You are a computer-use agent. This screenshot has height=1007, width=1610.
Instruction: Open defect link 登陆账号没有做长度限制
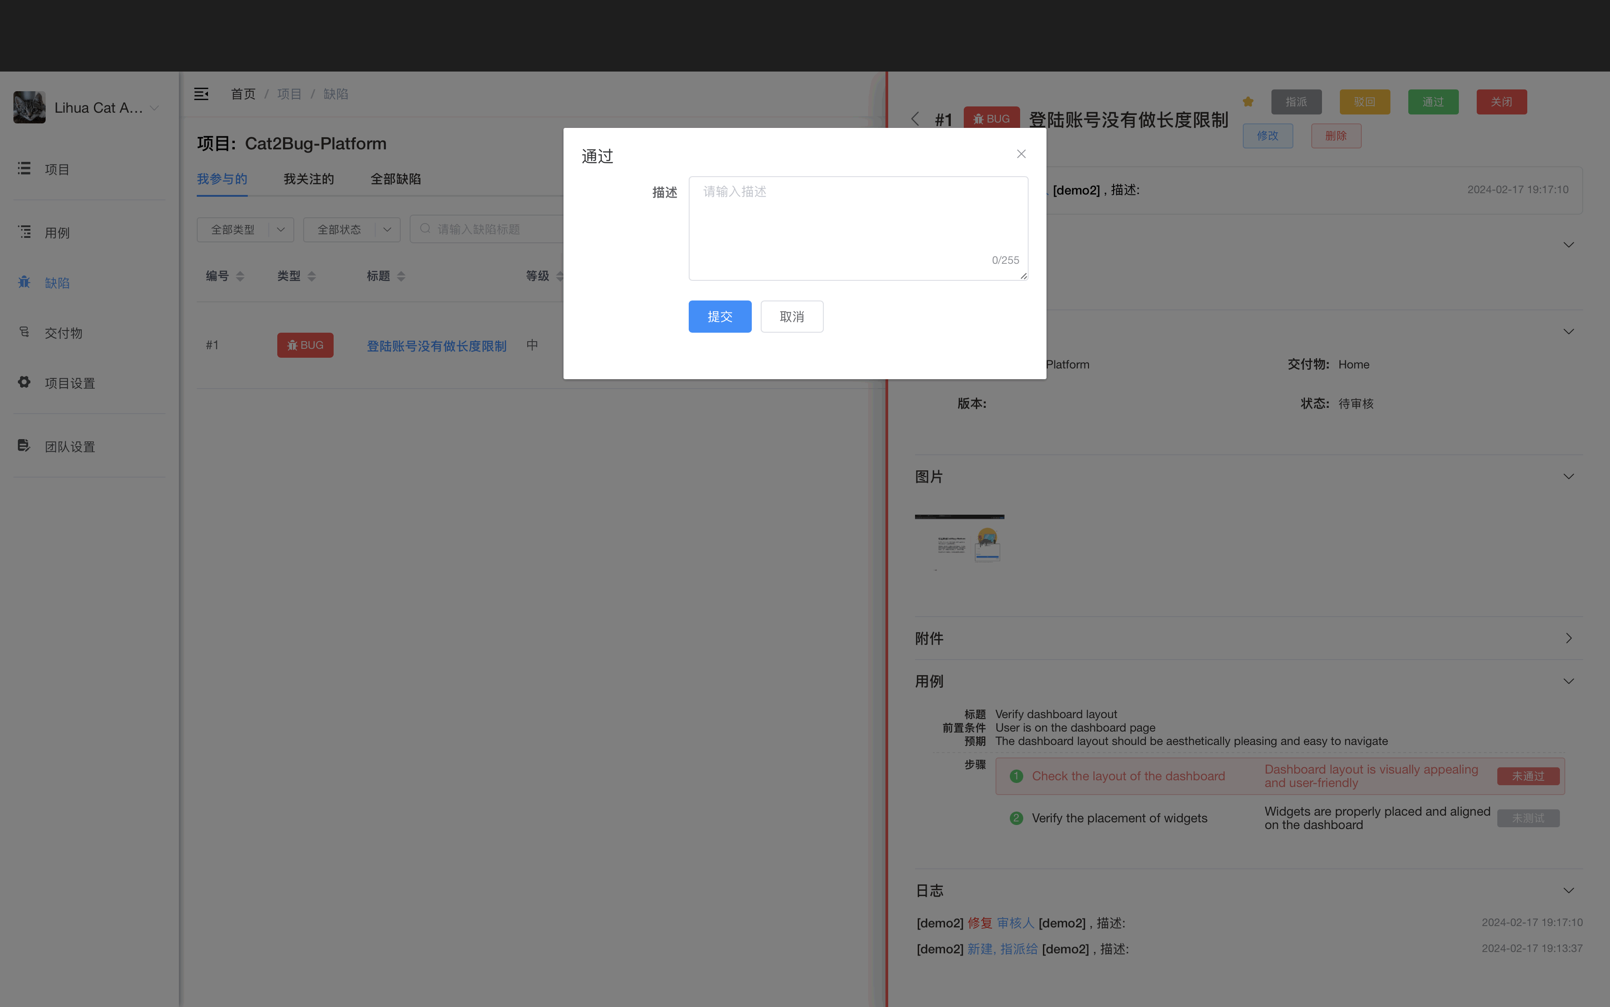[436, 346]
